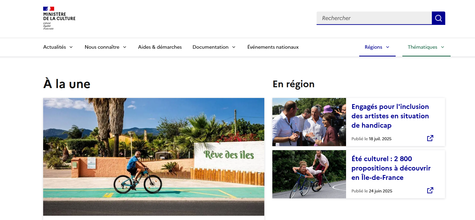This screenshot has width=475, height=220.
Task: Read article on inclusion des artistes en handicap
Action: 390,116
